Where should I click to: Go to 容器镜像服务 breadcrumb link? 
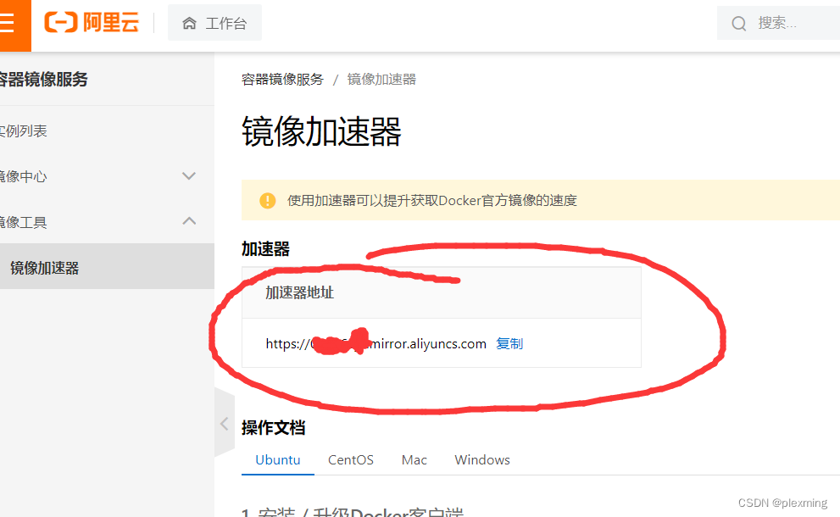coord(282,80)
